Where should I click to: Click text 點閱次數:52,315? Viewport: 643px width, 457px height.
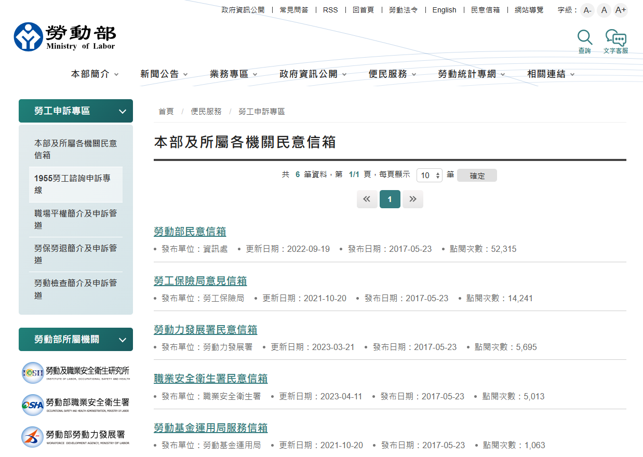tap(483, 249)
